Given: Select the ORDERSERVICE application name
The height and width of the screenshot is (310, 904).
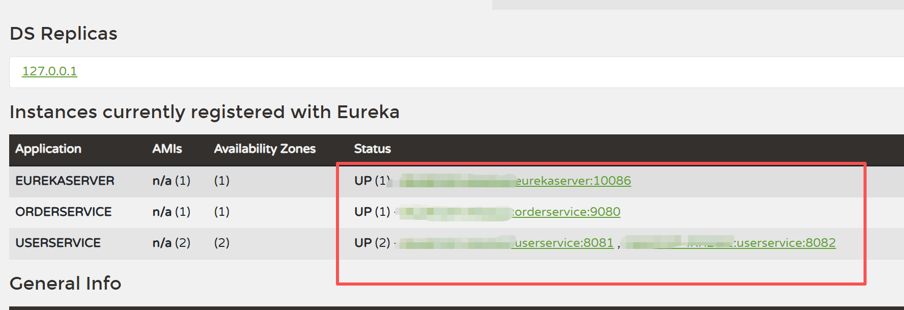Looking at the screenshot, I should pyautogui.click(x=63, y=212).
